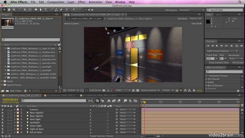Click the current time 0:00:00:04 display

10,99
